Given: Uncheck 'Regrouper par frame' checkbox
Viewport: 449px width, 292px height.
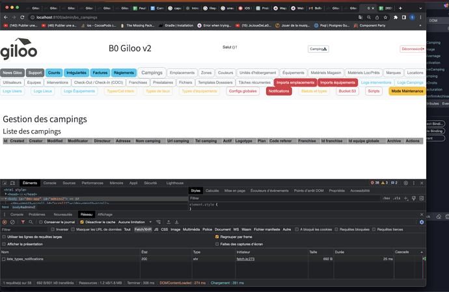Looking at the screenshot, I should pyautogui.click(x=217, y=237).
